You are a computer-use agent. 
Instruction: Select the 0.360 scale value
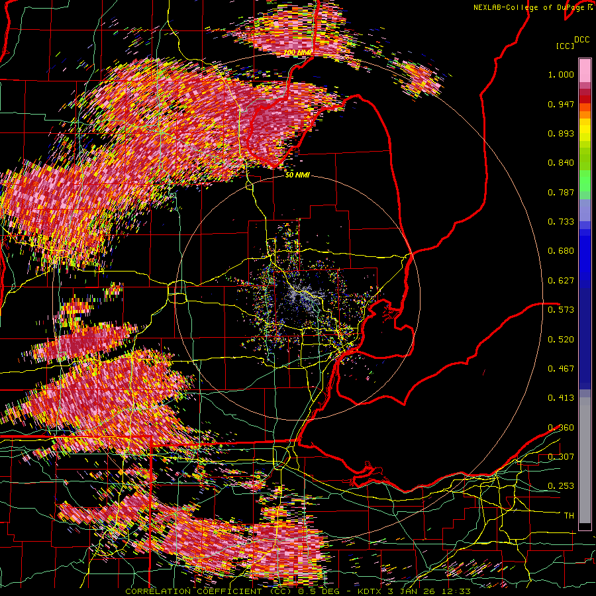click(x=561, y=428)
